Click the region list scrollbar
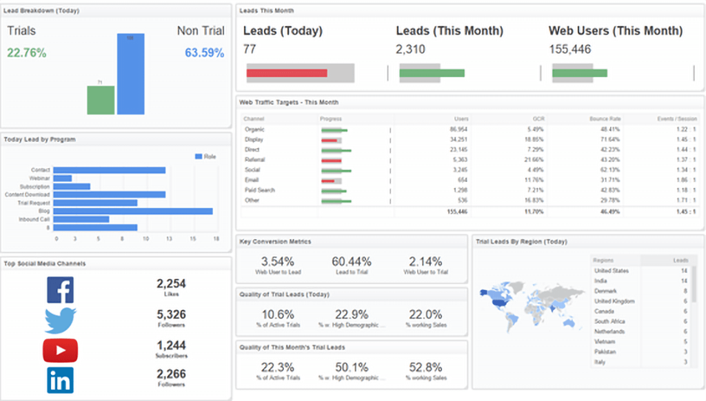Image resolution: width=706 pixels, height=401 pixels. pyautogui.click(x=694, y=284)
